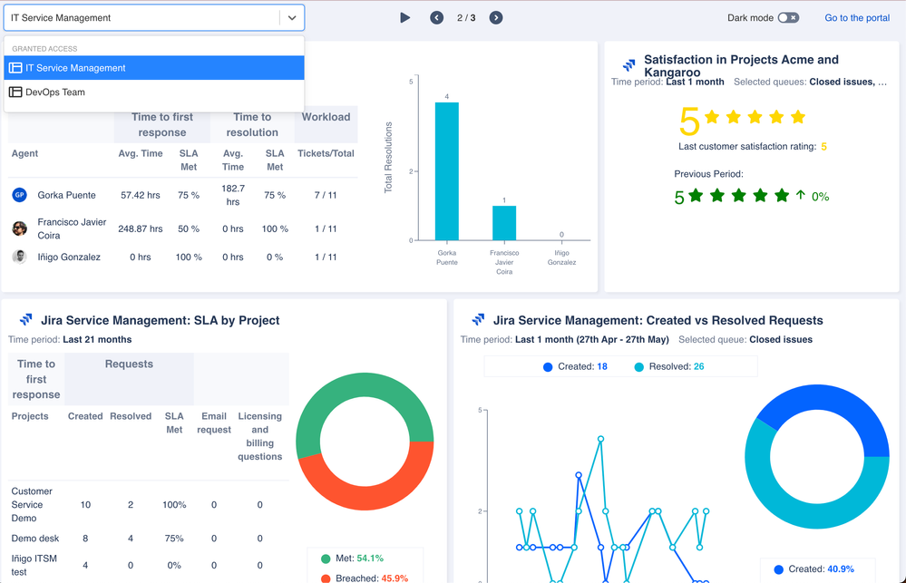Click the Breached: 45.9% legend entry
906x583 pixels.
tap(364, 578)
